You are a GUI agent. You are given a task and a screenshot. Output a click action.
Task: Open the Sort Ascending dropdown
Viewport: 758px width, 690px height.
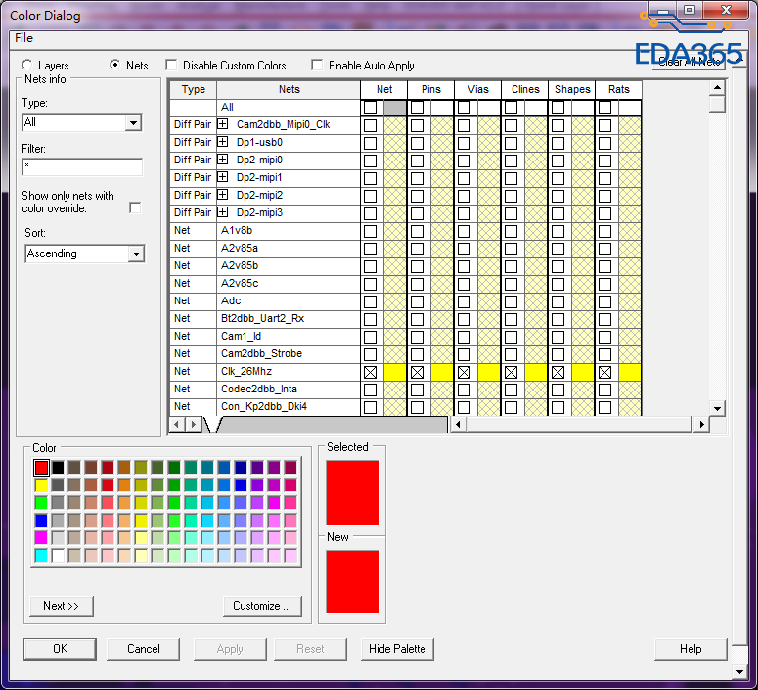tap(136, 253)
